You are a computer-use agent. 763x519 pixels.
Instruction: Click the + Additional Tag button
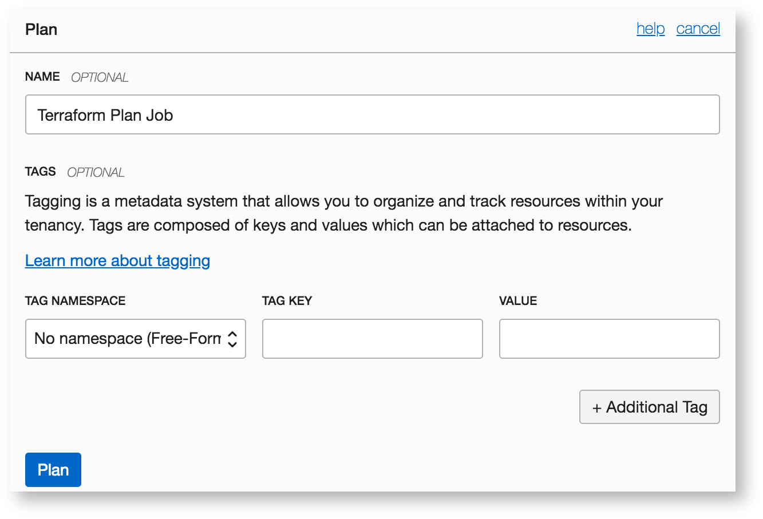(649, 407)
